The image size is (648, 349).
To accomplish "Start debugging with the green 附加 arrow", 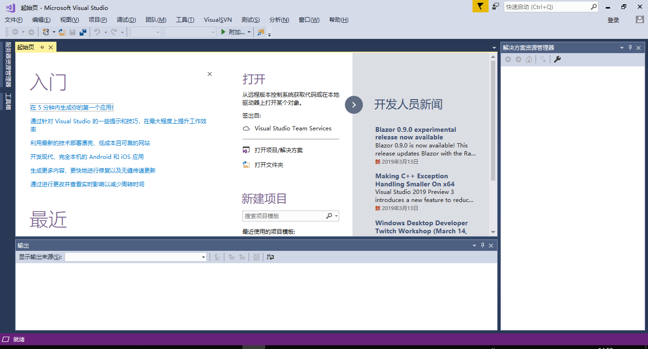I will pyautogui.click(x=223, y=32).
